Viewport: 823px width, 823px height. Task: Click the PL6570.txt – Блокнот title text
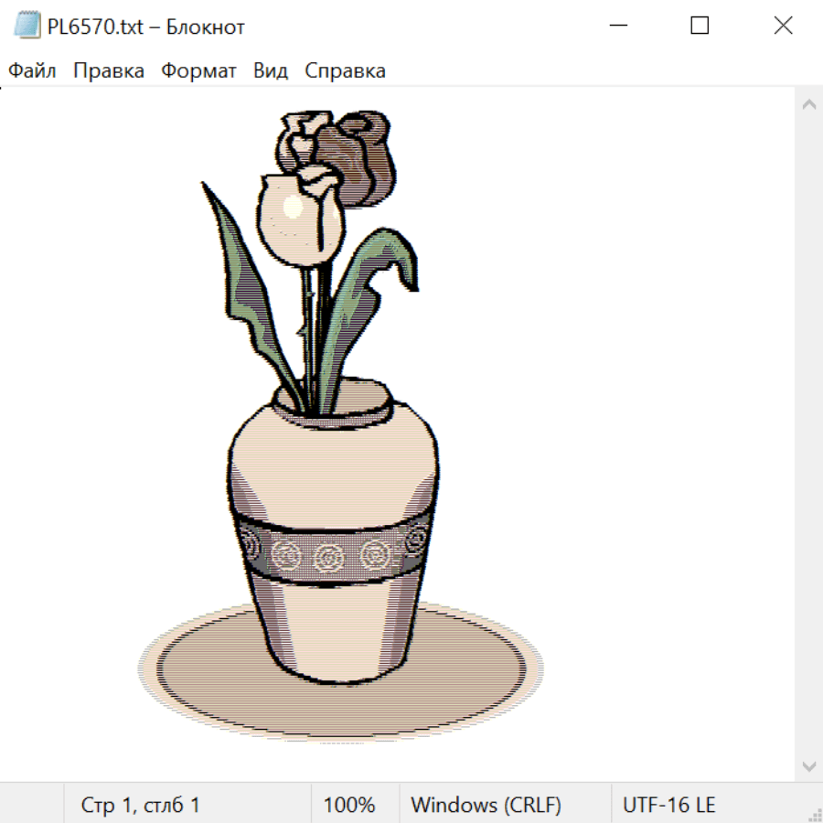(x=146, y=27)
